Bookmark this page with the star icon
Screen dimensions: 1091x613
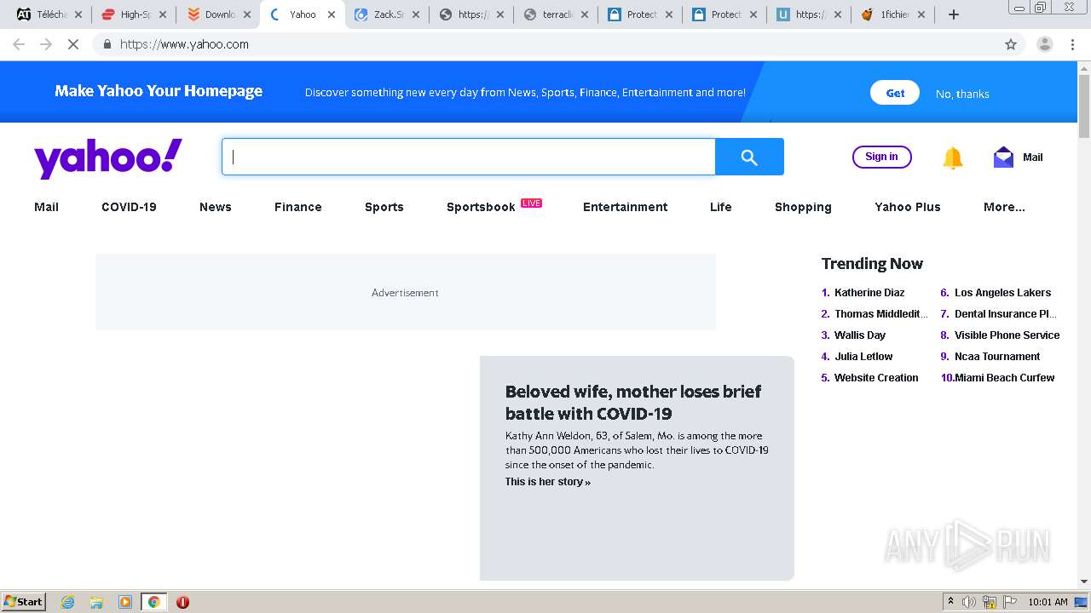click(x=1011, y=44)
